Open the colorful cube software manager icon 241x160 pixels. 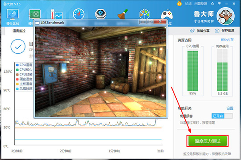pos(145,14)
